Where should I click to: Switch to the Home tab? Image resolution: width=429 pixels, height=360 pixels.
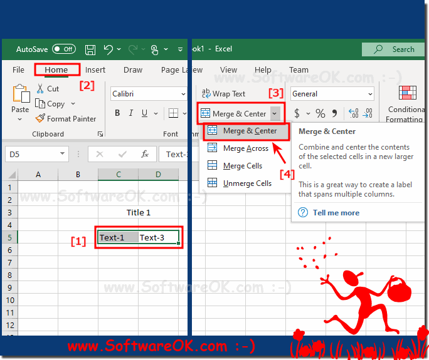[x=56, y=70]
